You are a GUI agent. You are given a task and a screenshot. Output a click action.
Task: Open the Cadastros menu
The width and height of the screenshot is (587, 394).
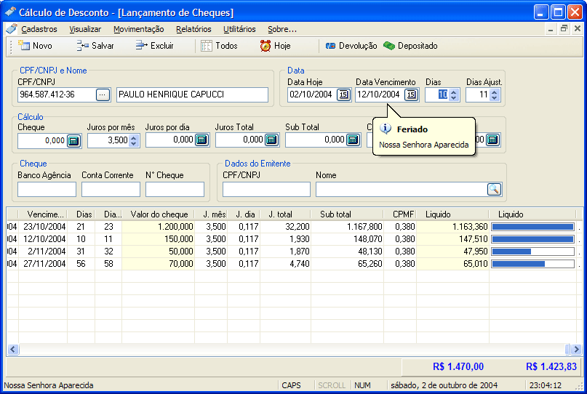[x=39, y=29]
